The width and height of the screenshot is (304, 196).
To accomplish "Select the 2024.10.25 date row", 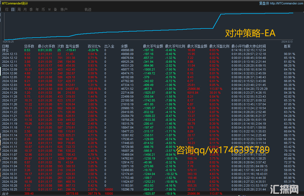I will 10,189.
